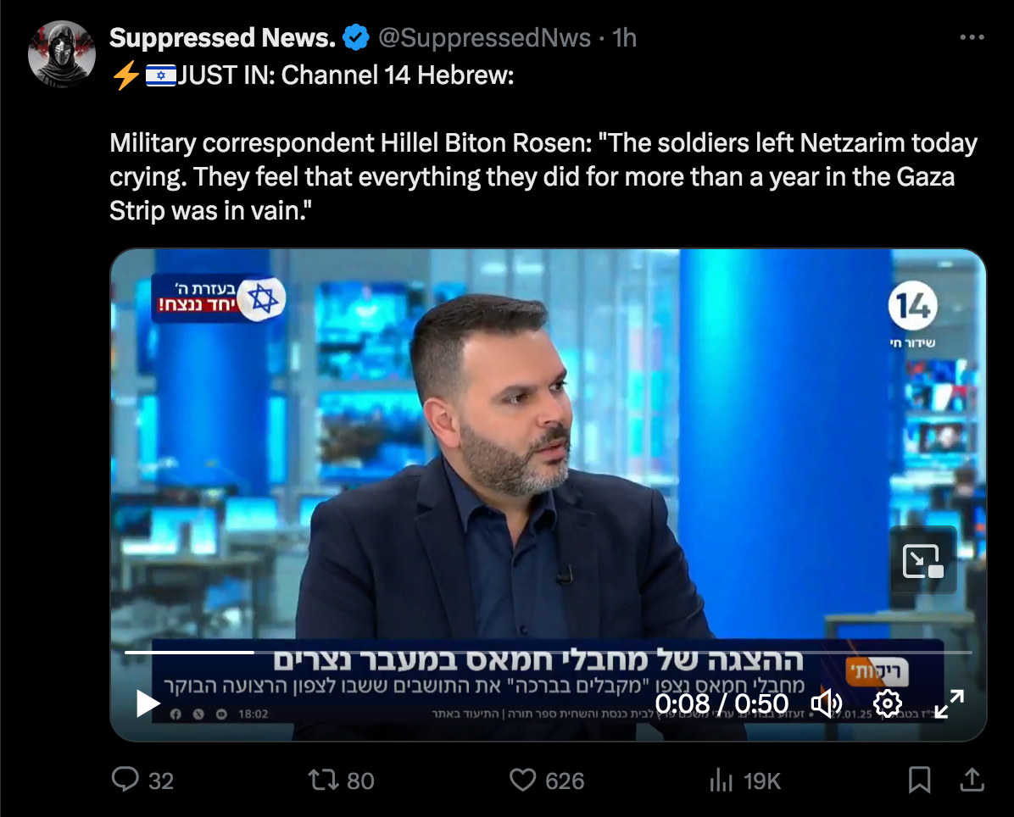This screenshot has height=817, width=1014.
Task: Click the 0:08 / 0:50 time display
Action: (x=721, y=703)
